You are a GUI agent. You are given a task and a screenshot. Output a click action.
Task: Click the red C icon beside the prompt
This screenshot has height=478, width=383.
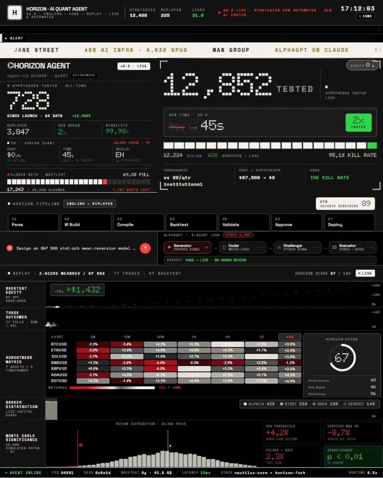10,248
